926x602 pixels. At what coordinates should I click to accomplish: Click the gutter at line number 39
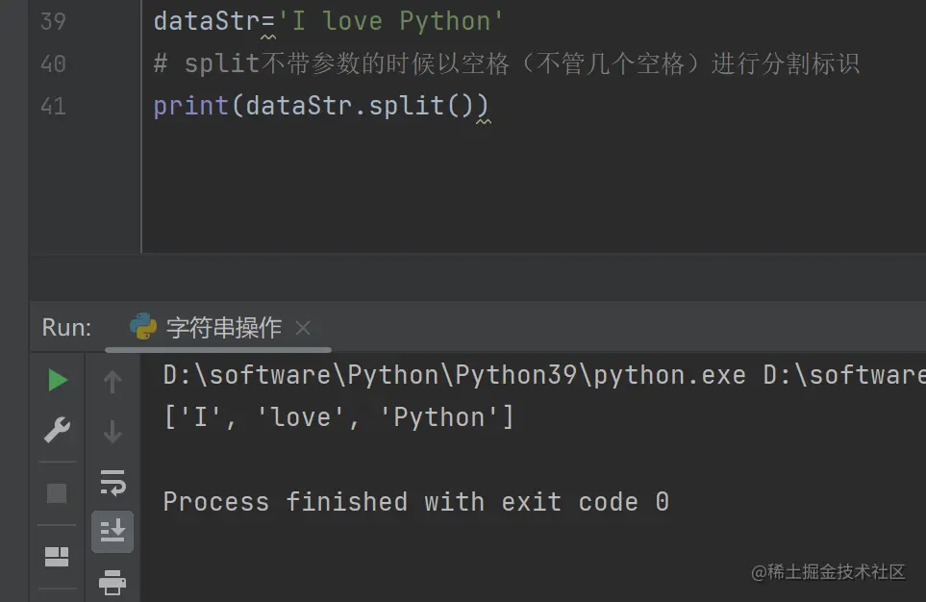(54, 21)
